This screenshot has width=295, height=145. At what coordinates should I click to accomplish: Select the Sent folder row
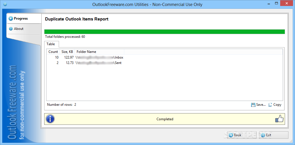coord(164,63)
